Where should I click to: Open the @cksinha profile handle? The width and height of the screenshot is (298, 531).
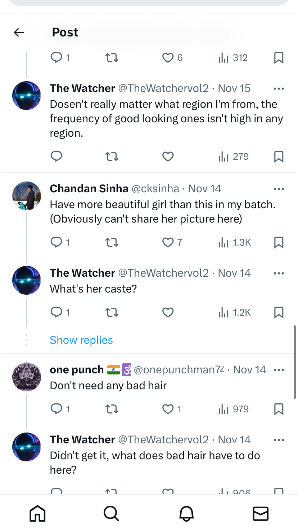click(x=155, y=189)
